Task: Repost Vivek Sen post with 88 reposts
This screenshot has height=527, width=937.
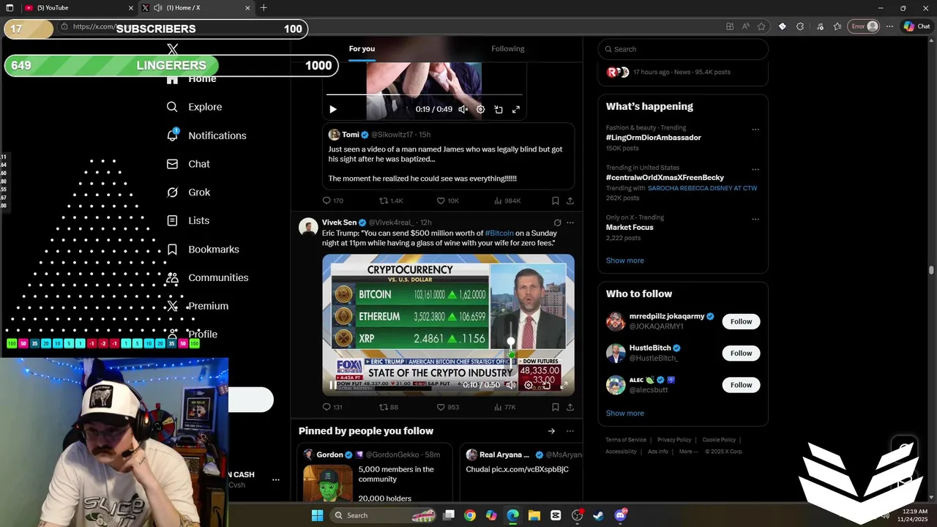Action: pyautogui.click(x=389, y=407)
